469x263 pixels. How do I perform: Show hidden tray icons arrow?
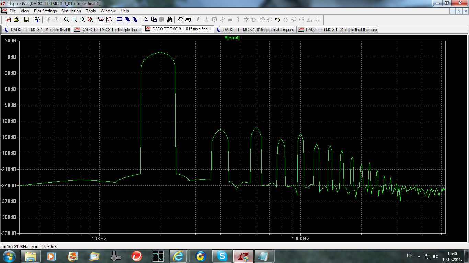(x=419, y=256)
